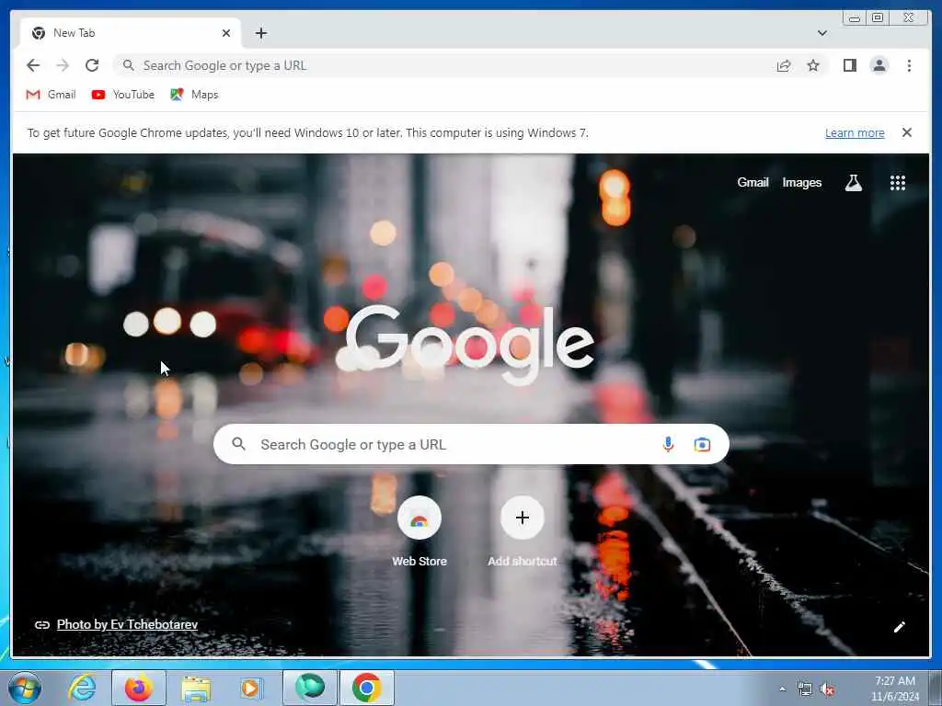Go back using the back arrow
The height and width of the screenshot is (706, 942).
[x=33, y=65]
